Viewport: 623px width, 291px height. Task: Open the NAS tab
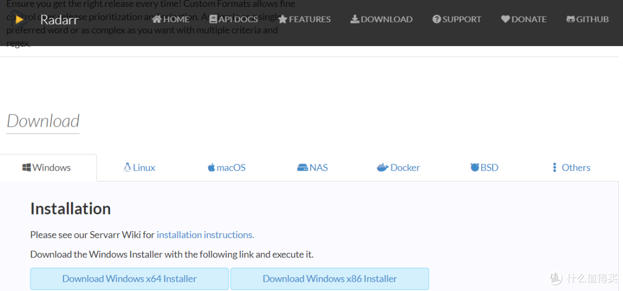pos(313,168)
